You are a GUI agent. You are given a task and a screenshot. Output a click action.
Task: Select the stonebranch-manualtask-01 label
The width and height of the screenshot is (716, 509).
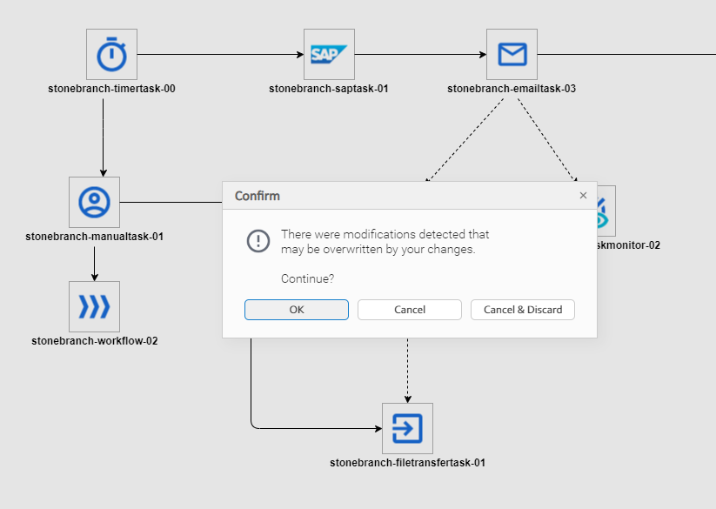click(95, 237)
